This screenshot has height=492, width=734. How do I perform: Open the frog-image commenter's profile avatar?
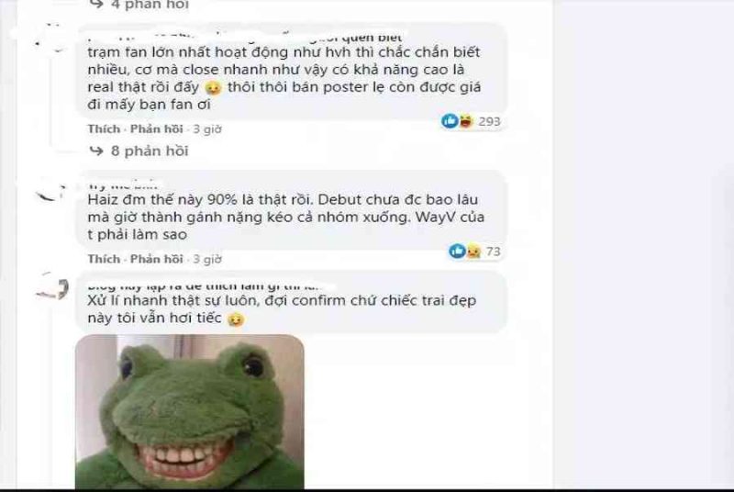click(52, 286)
